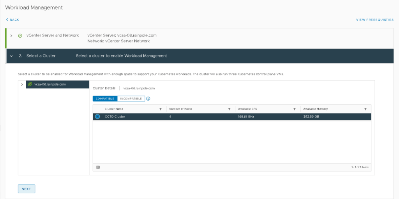Switch to the Incompatible tab

pos(131,99)
